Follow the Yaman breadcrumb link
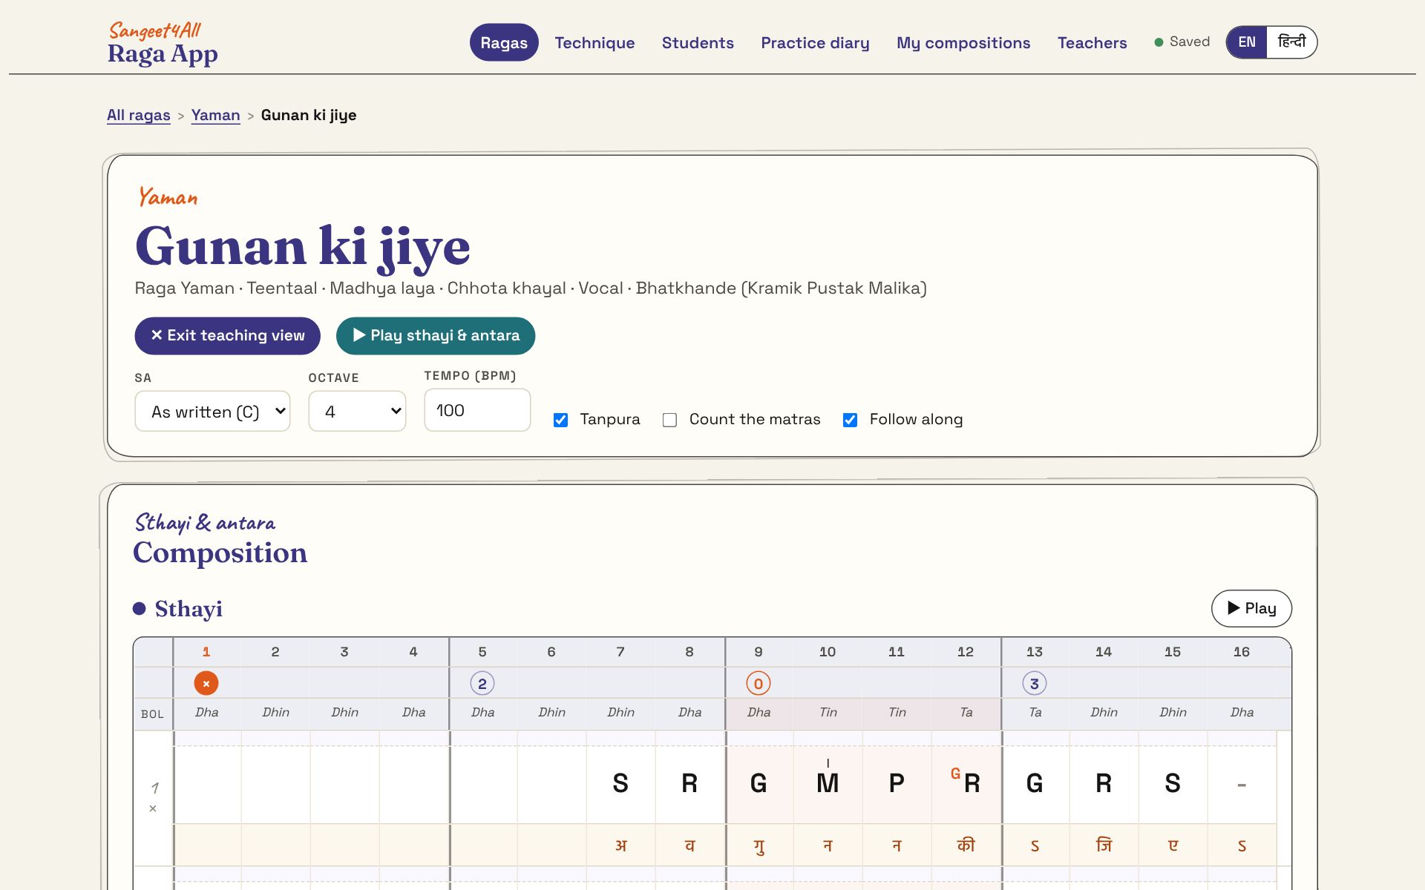1425x890 pixels. coord(215,115)
